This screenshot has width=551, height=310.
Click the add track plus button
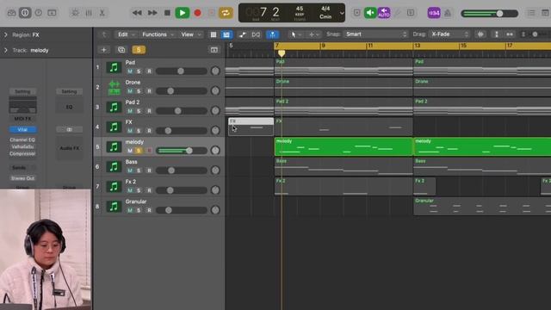click(103, 50)
